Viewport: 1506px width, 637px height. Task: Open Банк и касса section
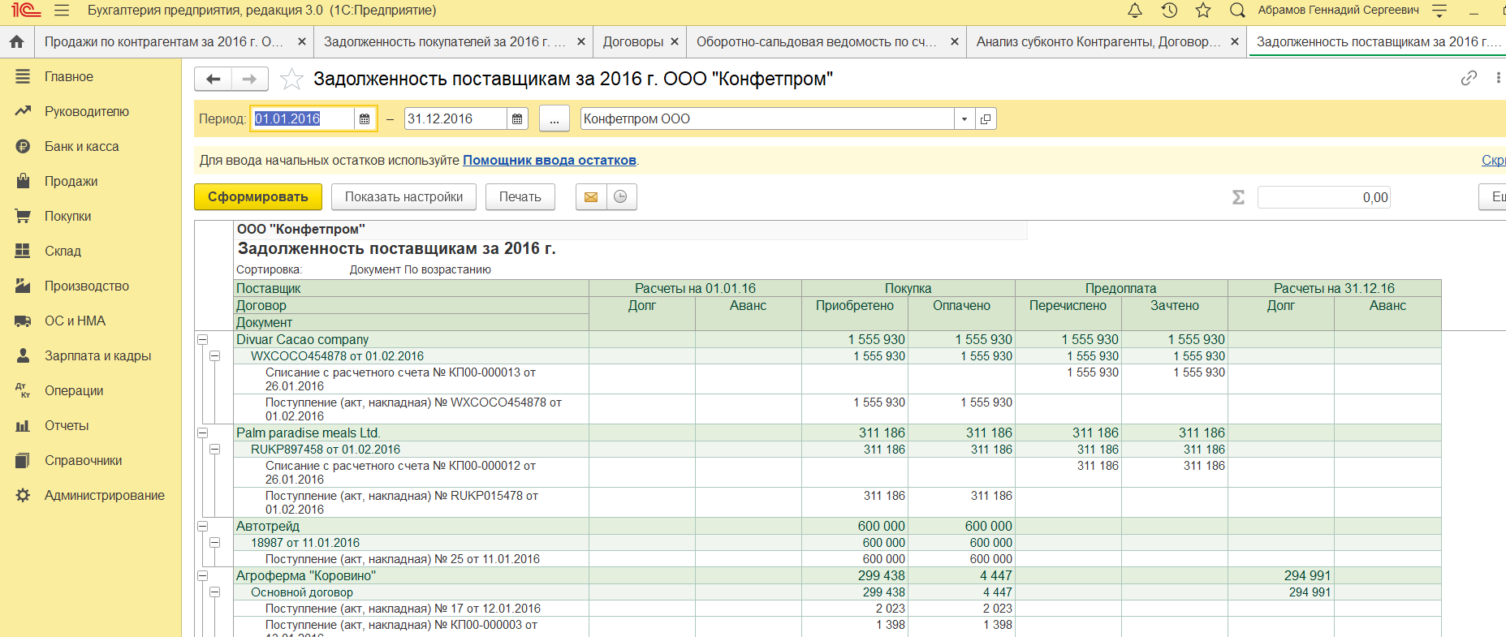point(81,147)
